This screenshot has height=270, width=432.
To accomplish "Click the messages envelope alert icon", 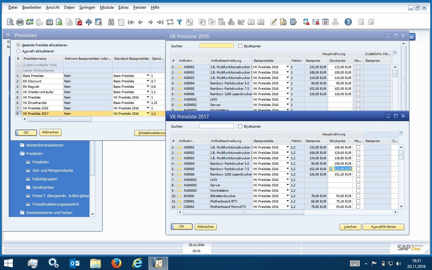I will [316, 22].
